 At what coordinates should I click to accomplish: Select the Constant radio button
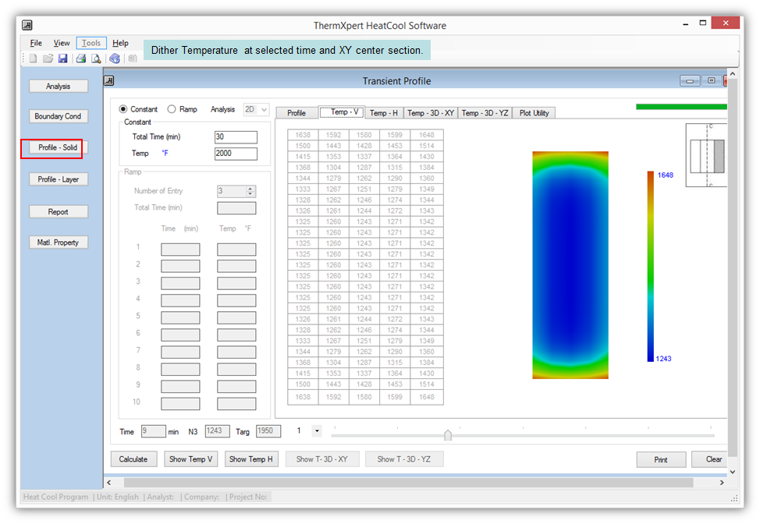pos(123,109)
